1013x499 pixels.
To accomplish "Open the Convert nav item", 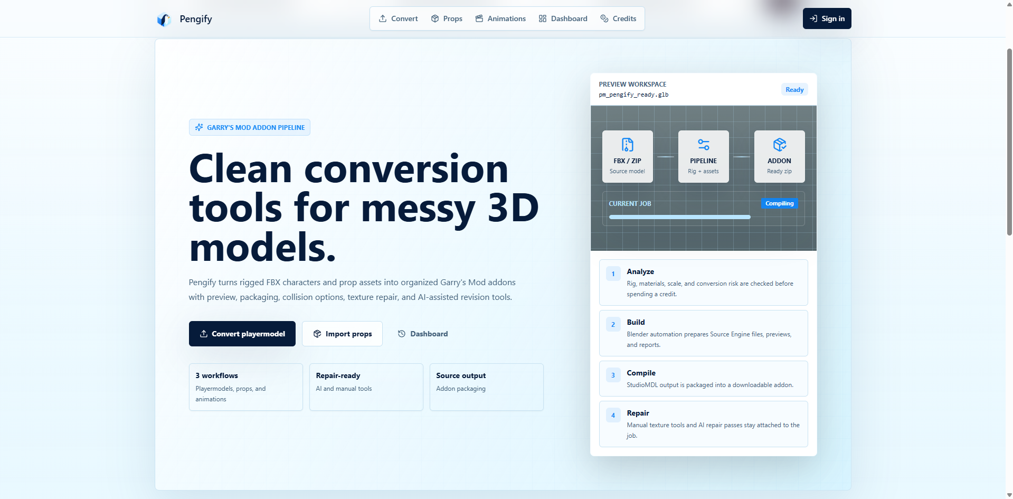I will (x=398, y=18).
